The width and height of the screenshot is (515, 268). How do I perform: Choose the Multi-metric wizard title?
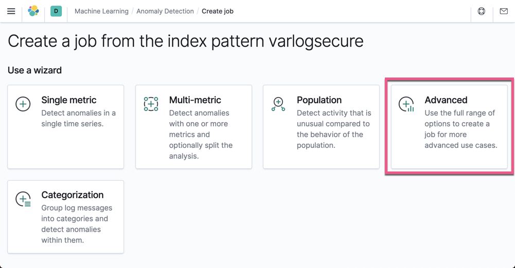point(195,100)
